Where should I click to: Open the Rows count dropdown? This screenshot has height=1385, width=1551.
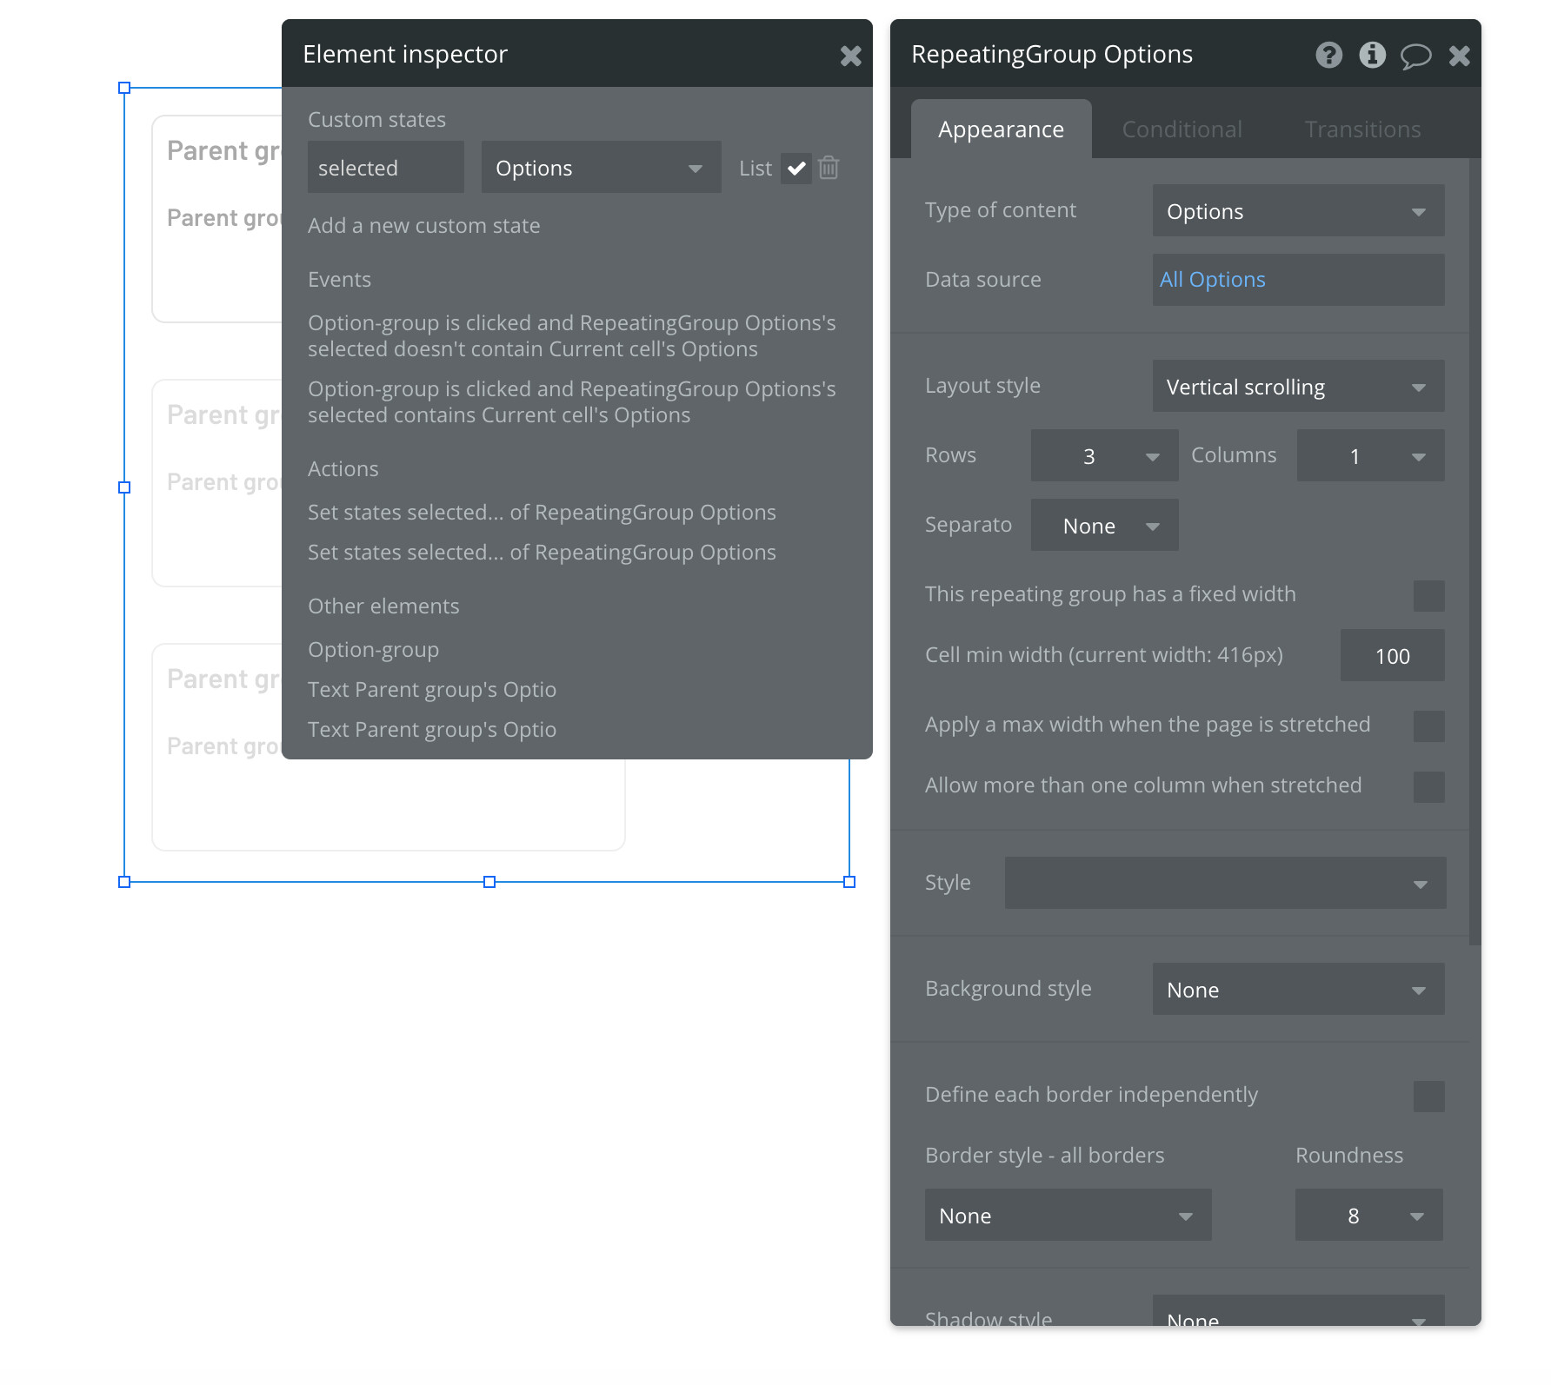[1104, 456]
